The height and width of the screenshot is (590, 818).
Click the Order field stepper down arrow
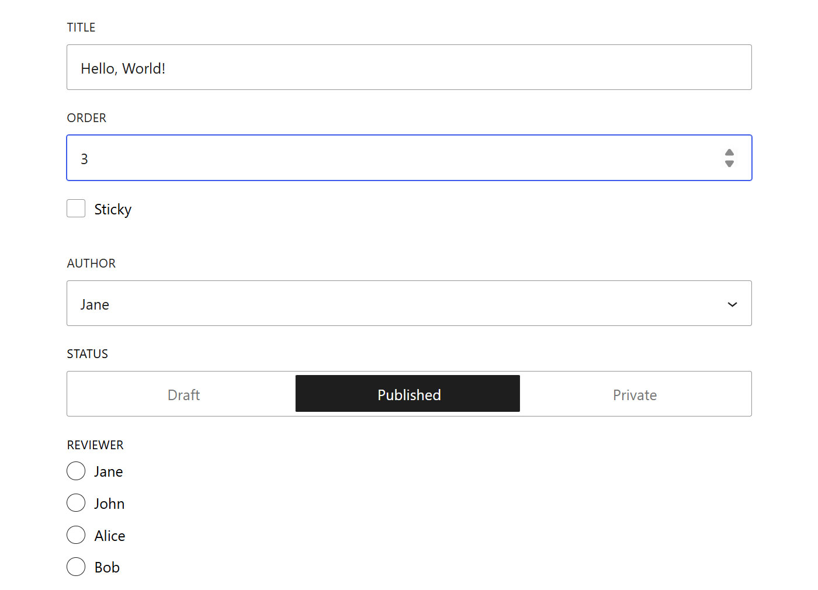click(x=730, y=162)
